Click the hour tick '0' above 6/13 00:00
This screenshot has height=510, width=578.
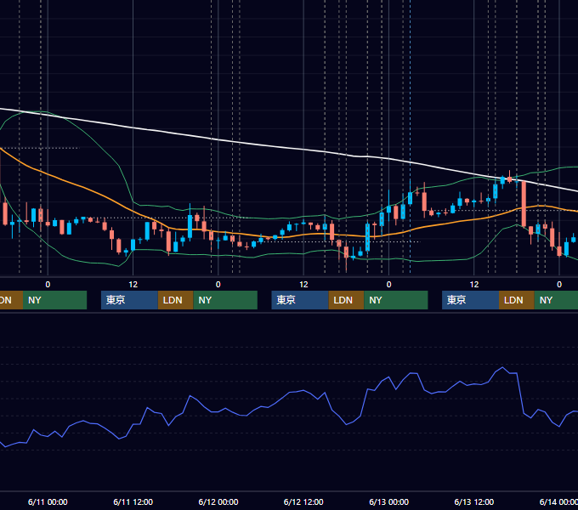pyautogui.click(x=388, y=285)
